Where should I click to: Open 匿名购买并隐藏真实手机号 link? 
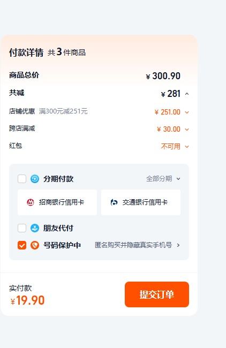coord(133,245)
